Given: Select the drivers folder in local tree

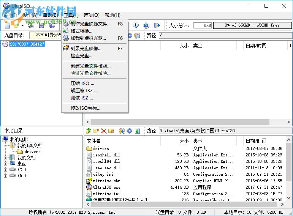Looking at the screenshot, I should (33, 151).
